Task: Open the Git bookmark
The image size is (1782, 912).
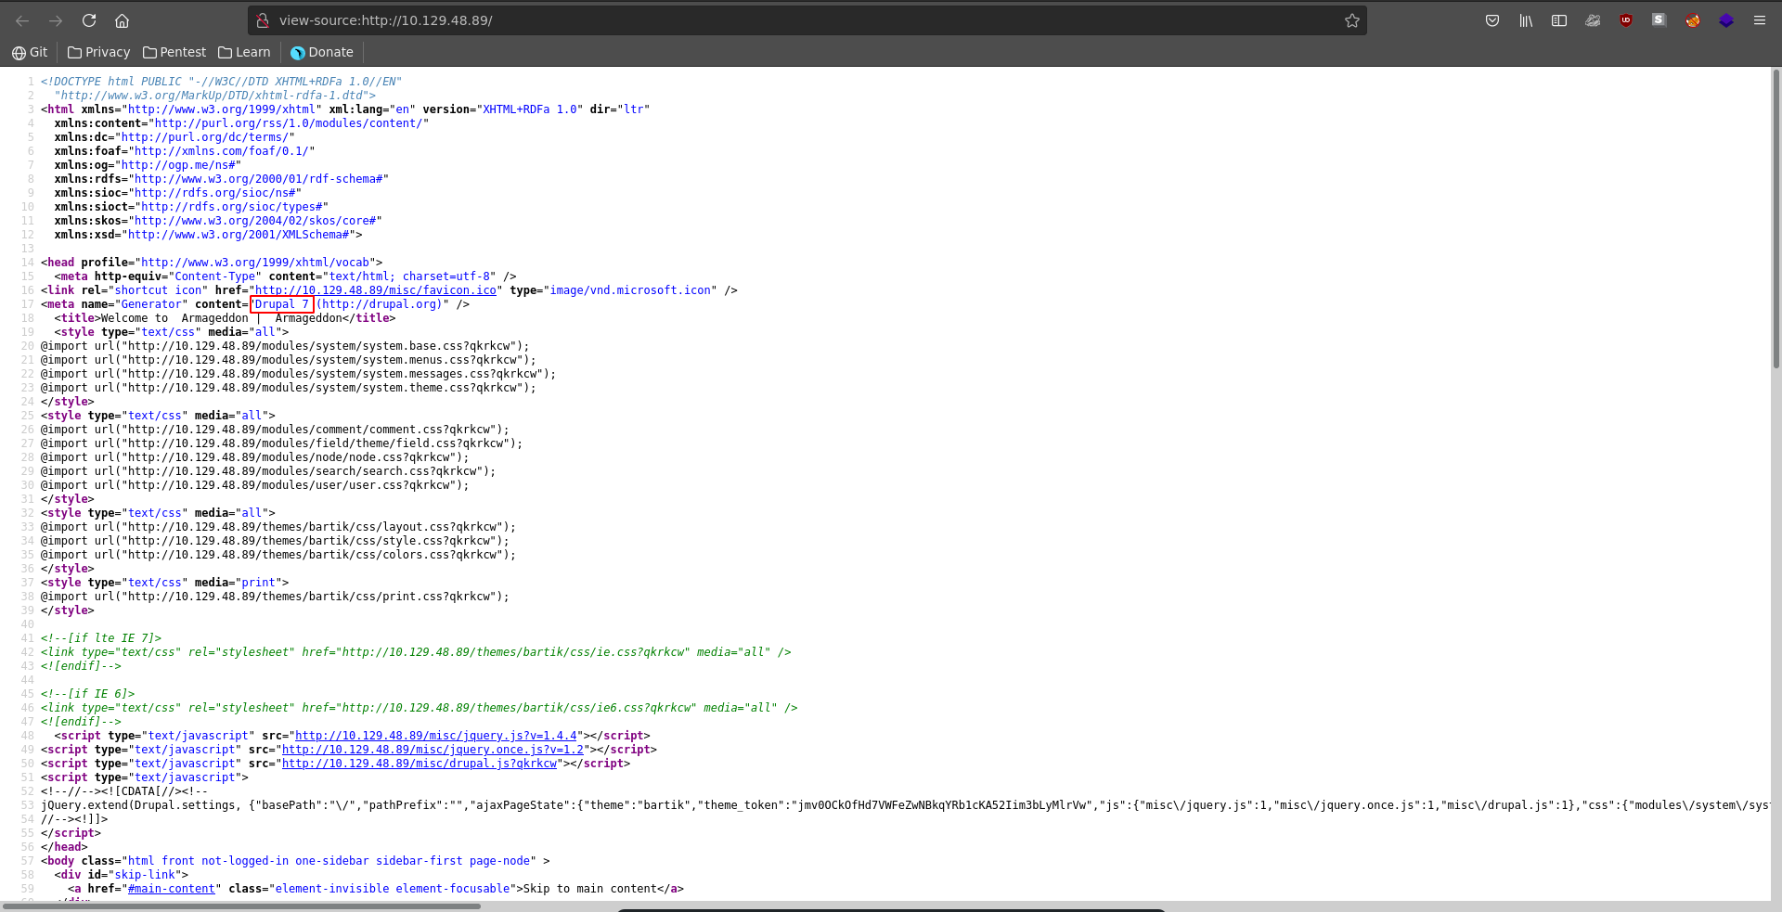Action: click(x=30, y=53)
